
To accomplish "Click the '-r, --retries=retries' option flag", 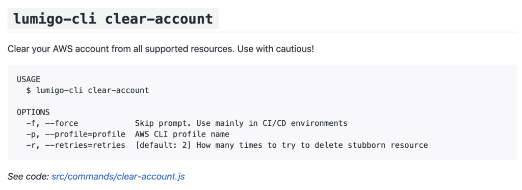I will pyautogui.click(x=75, y=145).
